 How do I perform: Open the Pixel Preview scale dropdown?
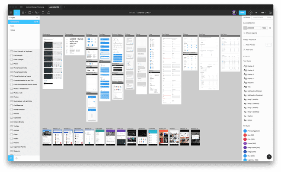pos(268,45)
